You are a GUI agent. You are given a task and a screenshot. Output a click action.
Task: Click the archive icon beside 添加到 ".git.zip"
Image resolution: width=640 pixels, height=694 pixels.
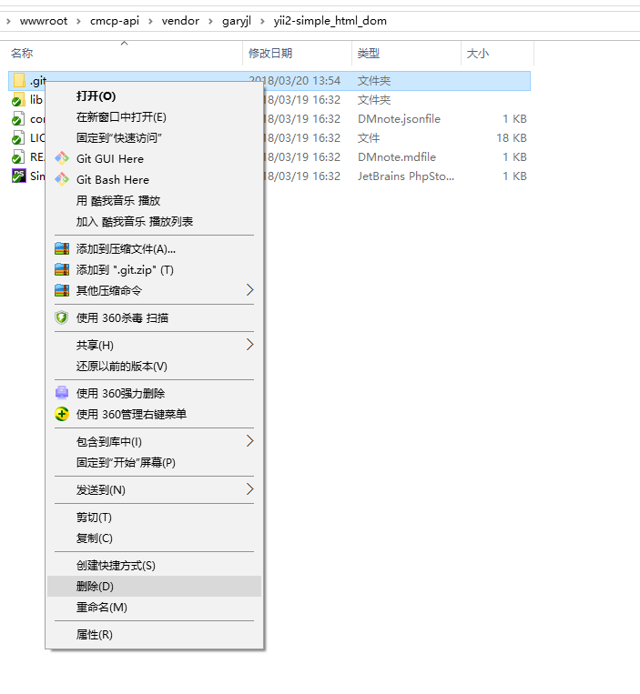62,269
